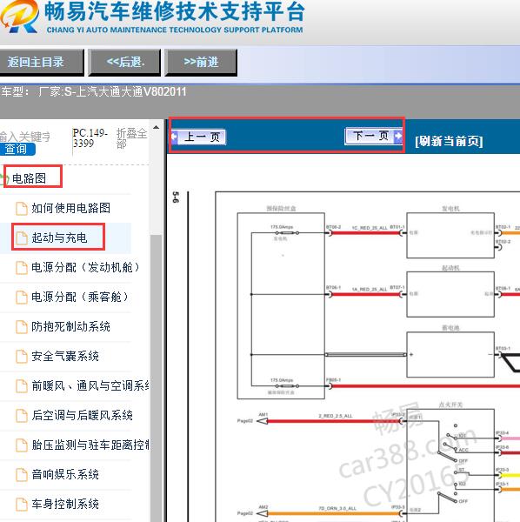The height and width of the screenshot is (522, 520).
Task: Click the 畅易 platform logo icon
Action: (x=19, y=17)
